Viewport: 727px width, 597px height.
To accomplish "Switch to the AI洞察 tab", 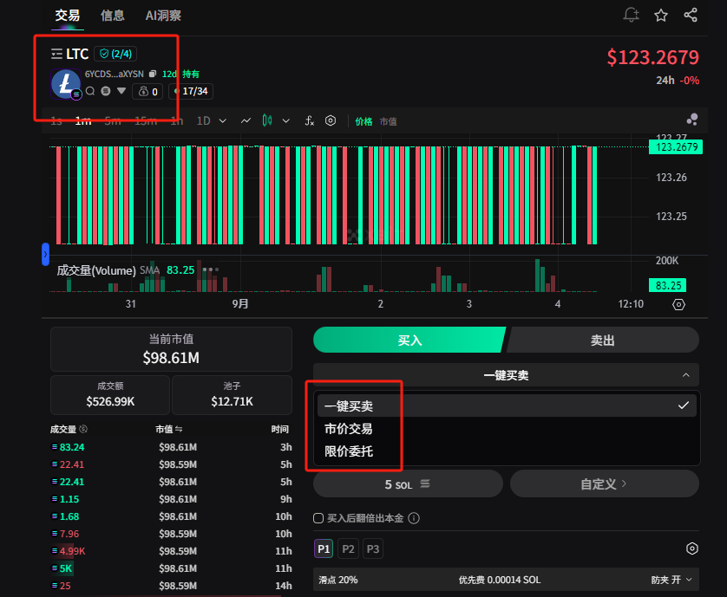I will click(x=163, y=16).
